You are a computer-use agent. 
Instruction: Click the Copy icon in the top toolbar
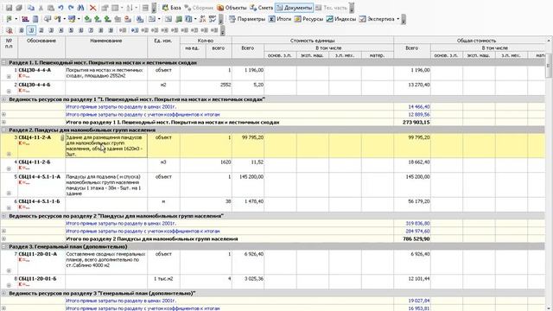[x=31, y=8]
